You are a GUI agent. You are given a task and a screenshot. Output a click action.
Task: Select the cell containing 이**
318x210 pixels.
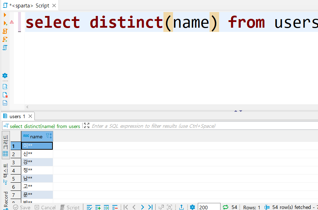pos(37,146)
